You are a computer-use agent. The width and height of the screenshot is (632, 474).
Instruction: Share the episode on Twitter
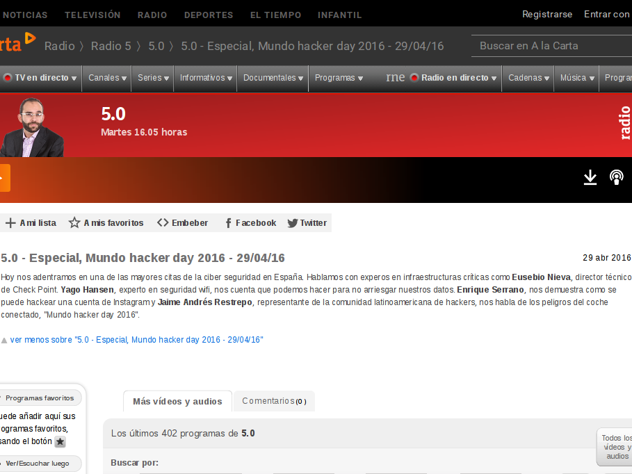tap(307, 223)
